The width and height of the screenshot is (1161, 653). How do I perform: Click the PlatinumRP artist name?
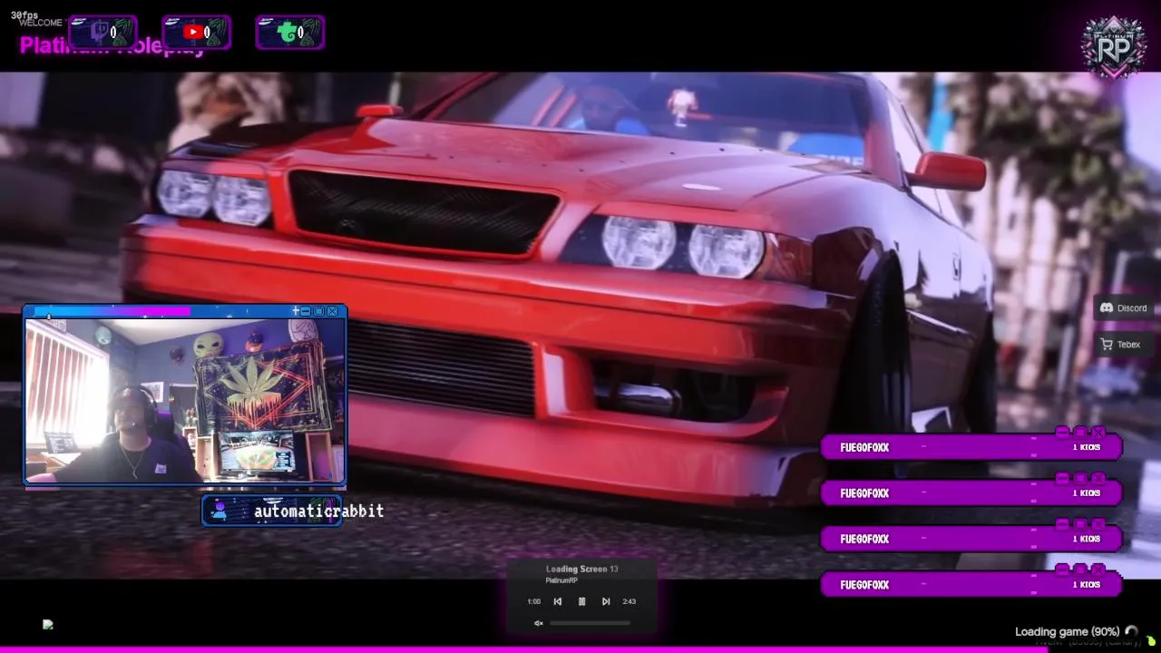click(561, 580)
